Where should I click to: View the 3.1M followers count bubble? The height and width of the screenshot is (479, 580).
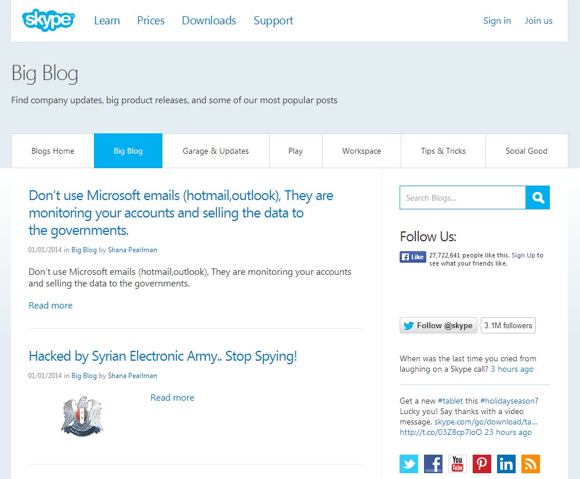point(508,325)
